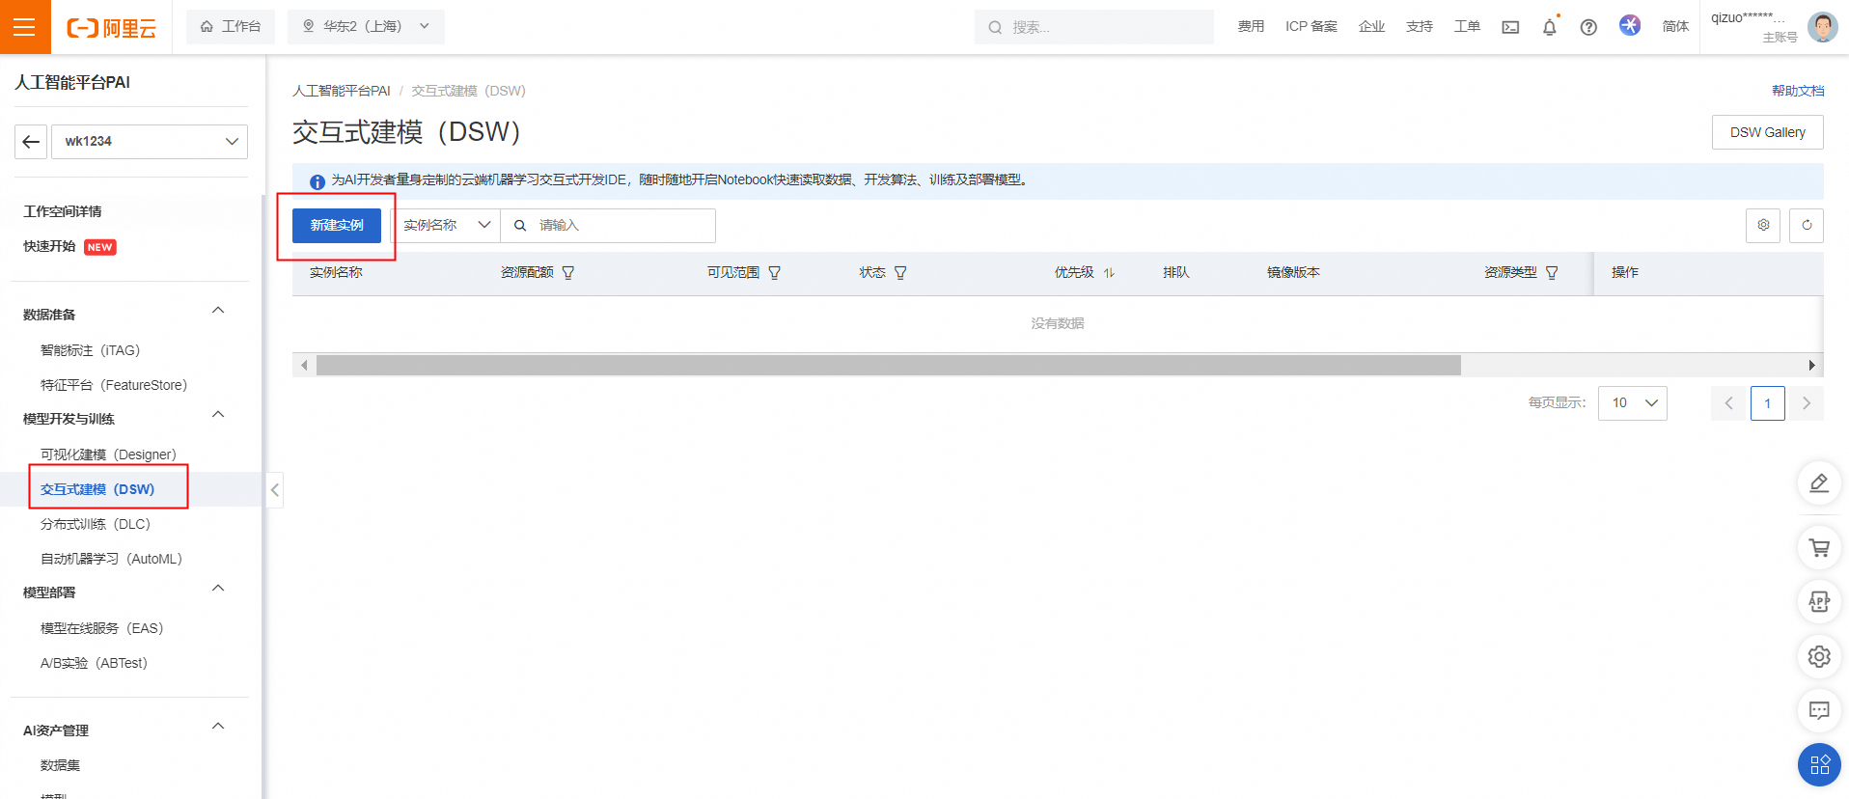Switch language via 简体

pos(1675,27)
